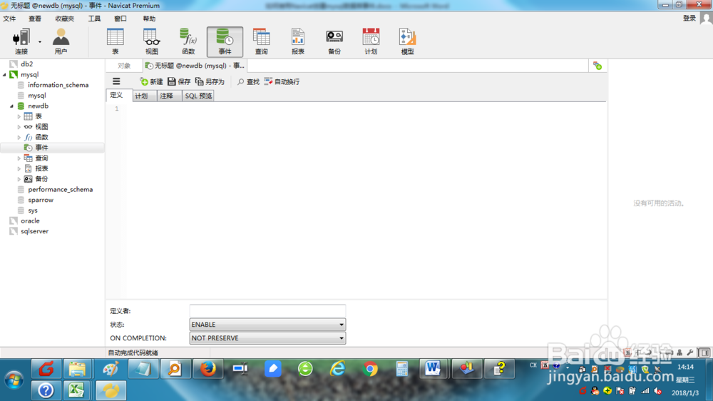Switch to the 定义 definition tab
The width and height of the screenshot is (713, 401).
116,95
